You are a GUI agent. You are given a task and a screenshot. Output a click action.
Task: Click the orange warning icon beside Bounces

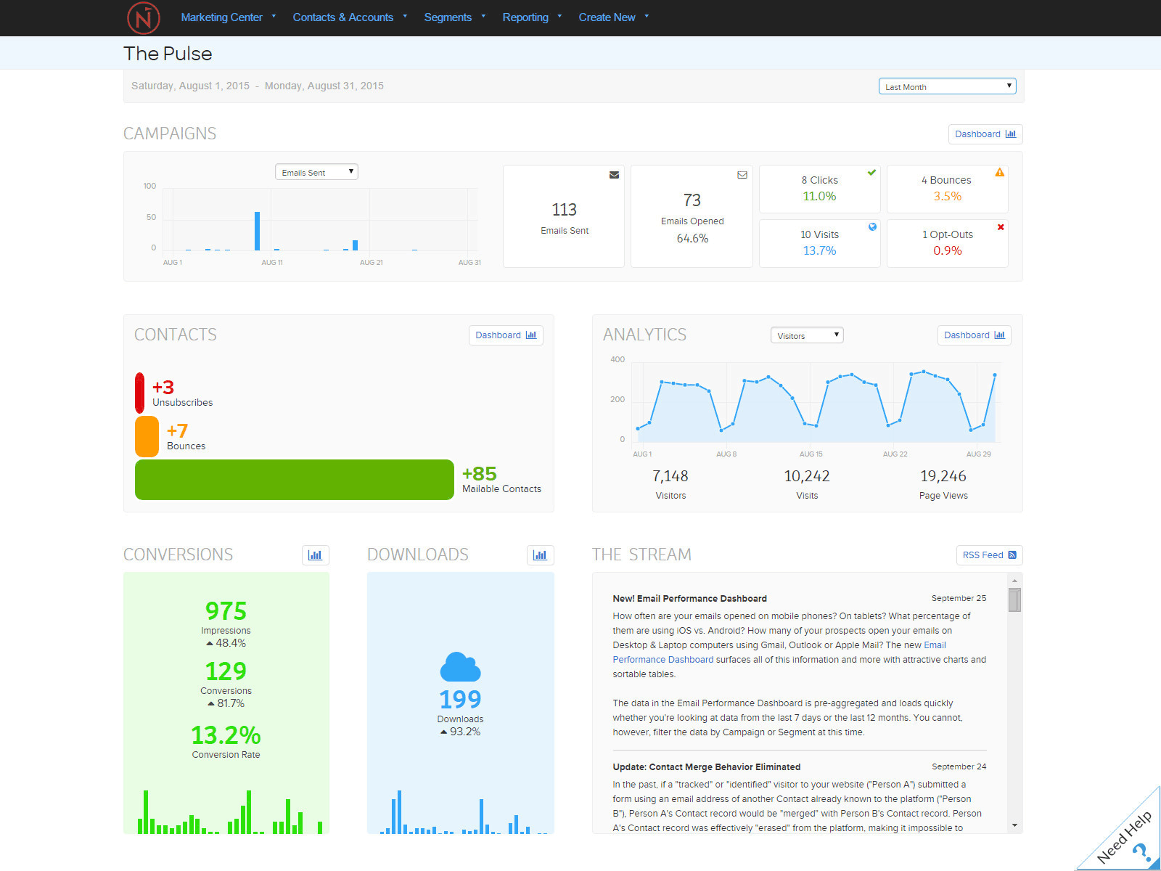(999, 173)
